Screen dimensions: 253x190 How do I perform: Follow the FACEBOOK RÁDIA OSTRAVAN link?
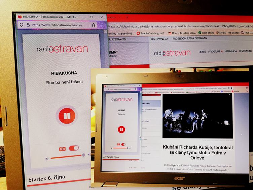(190, 38)
